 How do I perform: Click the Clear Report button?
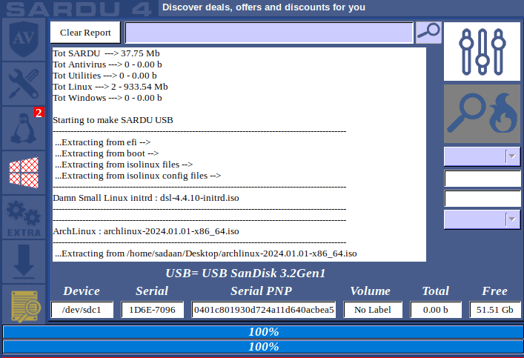tap(85, 33)
